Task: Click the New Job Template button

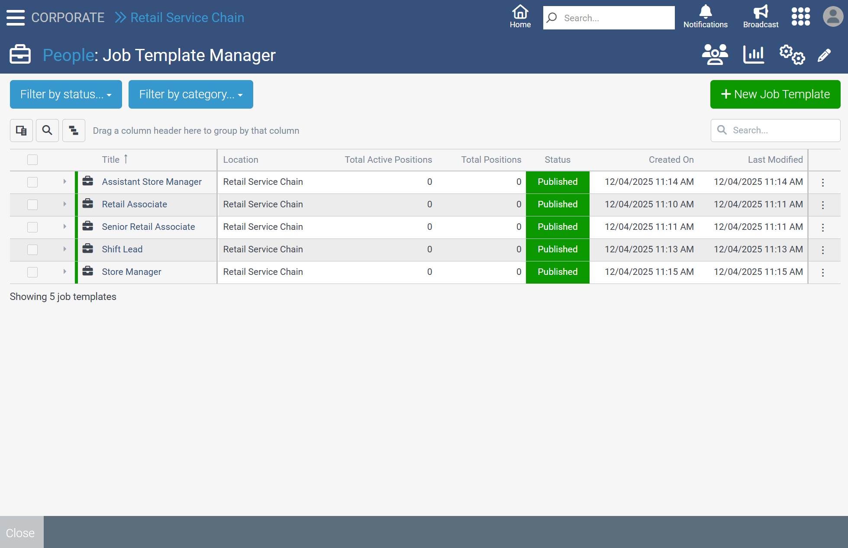Action: point(775,94)
